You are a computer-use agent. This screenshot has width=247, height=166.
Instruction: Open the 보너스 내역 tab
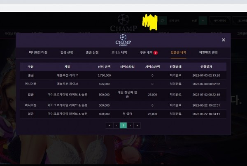119,53
